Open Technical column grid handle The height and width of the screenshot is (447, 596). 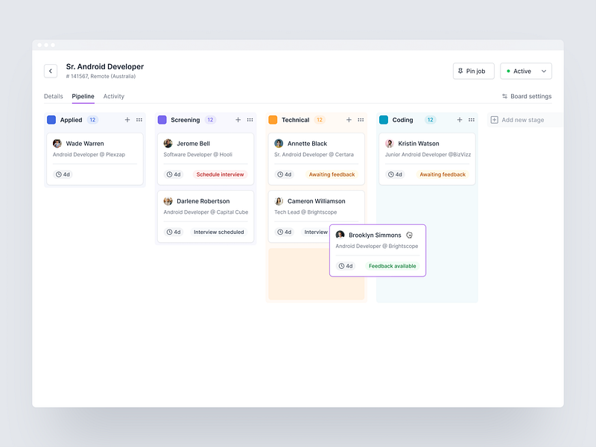(x=361, y=120)
